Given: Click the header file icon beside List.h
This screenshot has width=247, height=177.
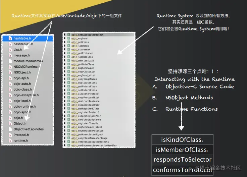Looking at the screenshot, I should [x=10, y=50].
